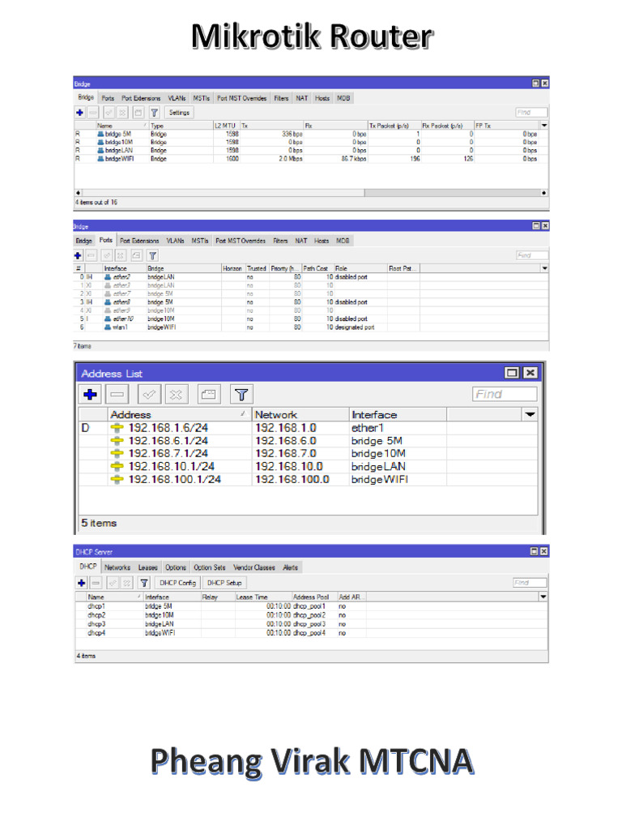Image resolution: width=622 pixels, height=830 pixels.
Task: Add a new DHCP server with plus icon
Action: [x=81, y=583]
